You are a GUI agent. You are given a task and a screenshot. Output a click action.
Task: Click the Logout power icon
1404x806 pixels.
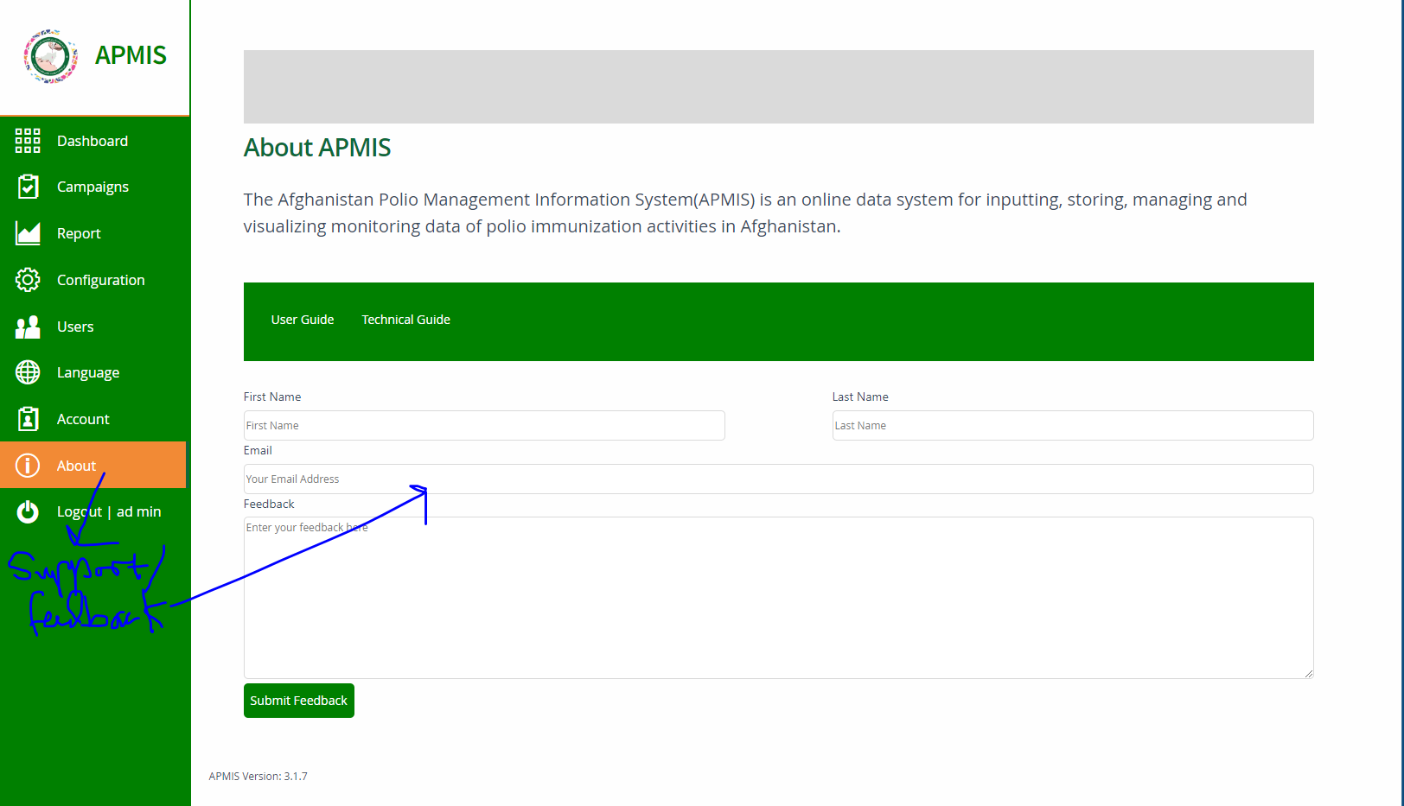(27, 511)
